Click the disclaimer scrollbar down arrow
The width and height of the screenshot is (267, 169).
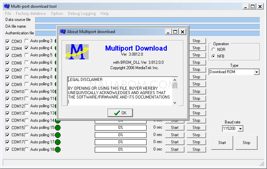[175, 103]
